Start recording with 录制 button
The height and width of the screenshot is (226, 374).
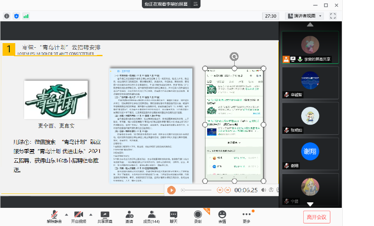198,217
